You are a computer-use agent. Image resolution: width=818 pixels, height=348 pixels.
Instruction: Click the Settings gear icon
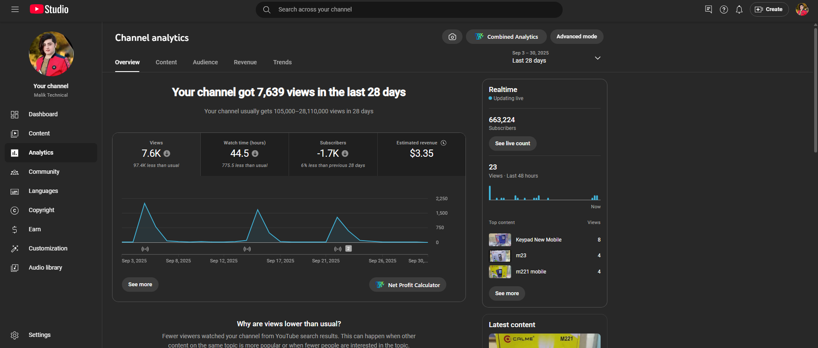14,335
